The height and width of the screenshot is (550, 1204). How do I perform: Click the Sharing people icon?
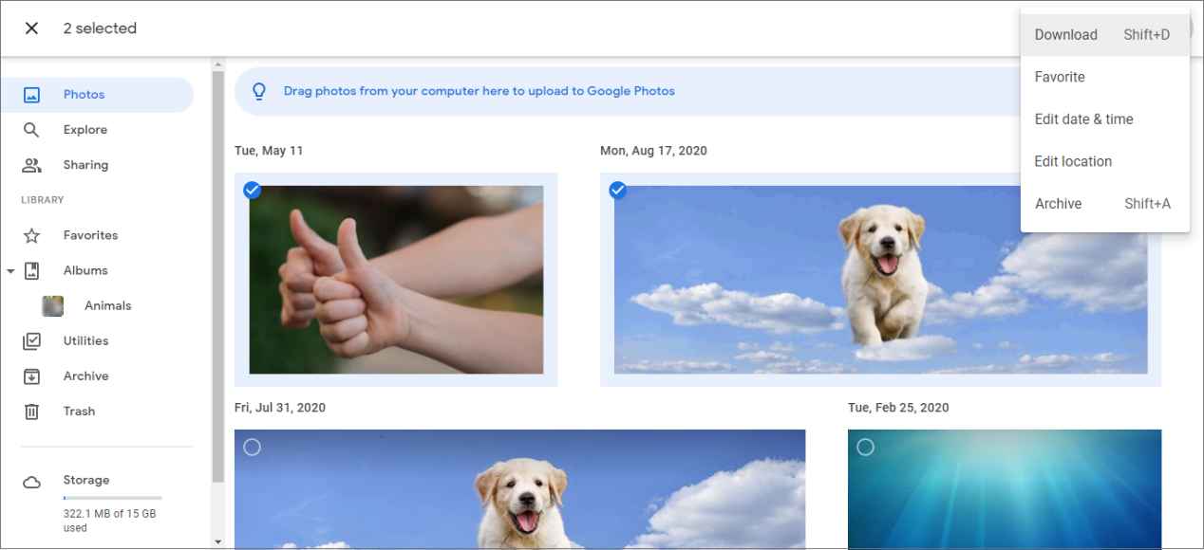[x=33, y=164]
